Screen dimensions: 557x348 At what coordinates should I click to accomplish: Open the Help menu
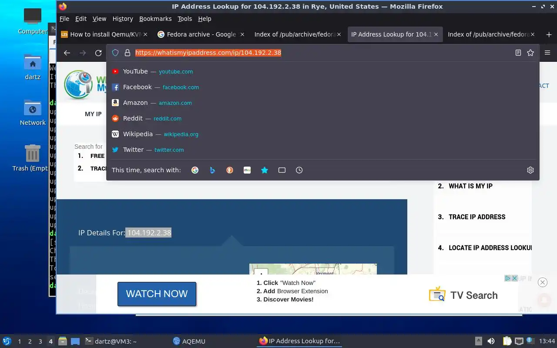tap(205, 19)
